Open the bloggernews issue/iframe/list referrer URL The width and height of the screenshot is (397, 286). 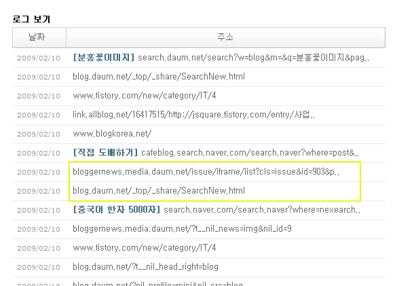tap(206, 172)
